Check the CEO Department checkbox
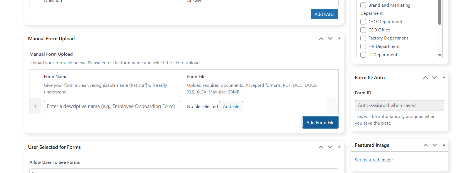Image resolution: width=473 pixels, height=173 pixels. click(363, 22)
